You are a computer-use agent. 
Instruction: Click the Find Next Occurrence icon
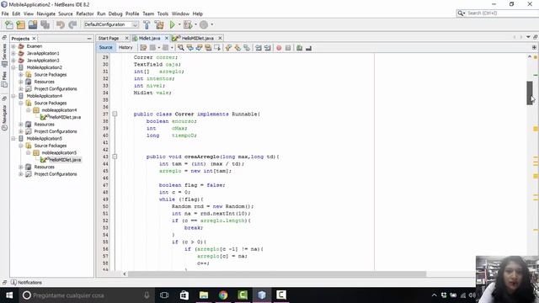coord(199,48)
